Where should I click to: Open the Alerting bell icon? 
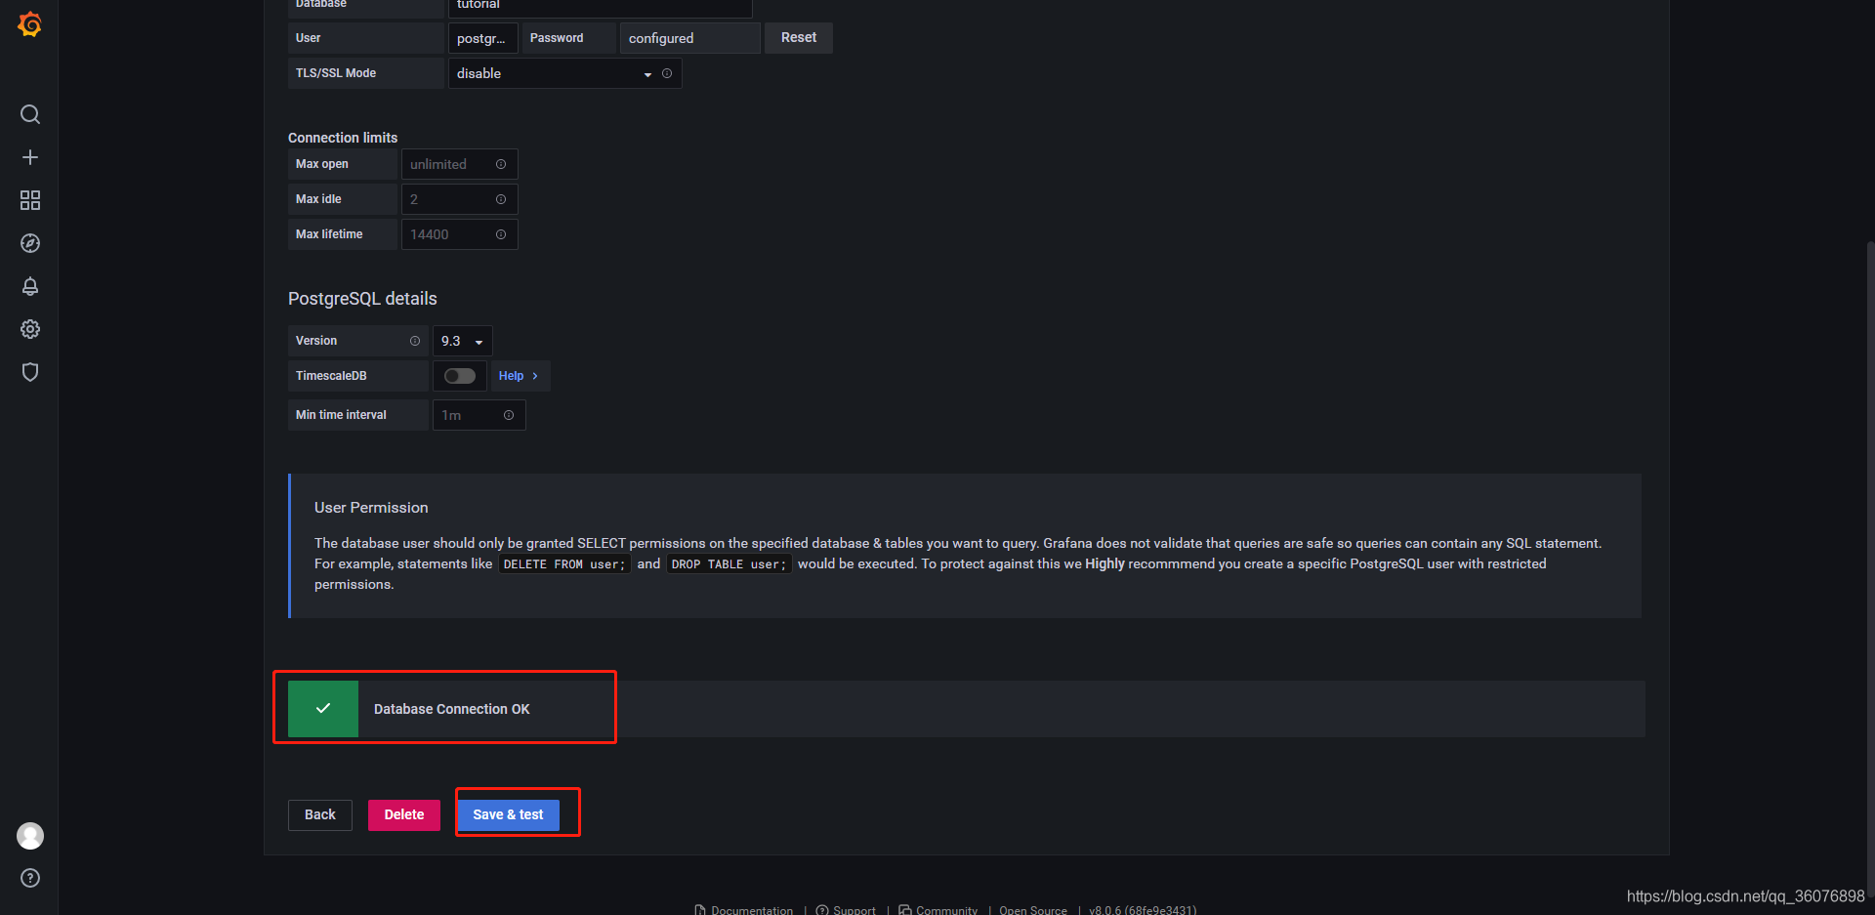pos(30,286)
